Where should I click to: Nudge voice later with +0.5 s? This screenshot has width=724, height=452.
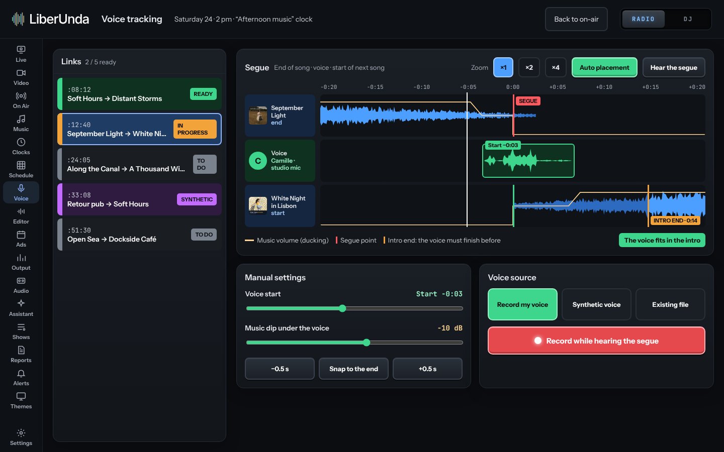pyautogui.click(x=427, y=369)
